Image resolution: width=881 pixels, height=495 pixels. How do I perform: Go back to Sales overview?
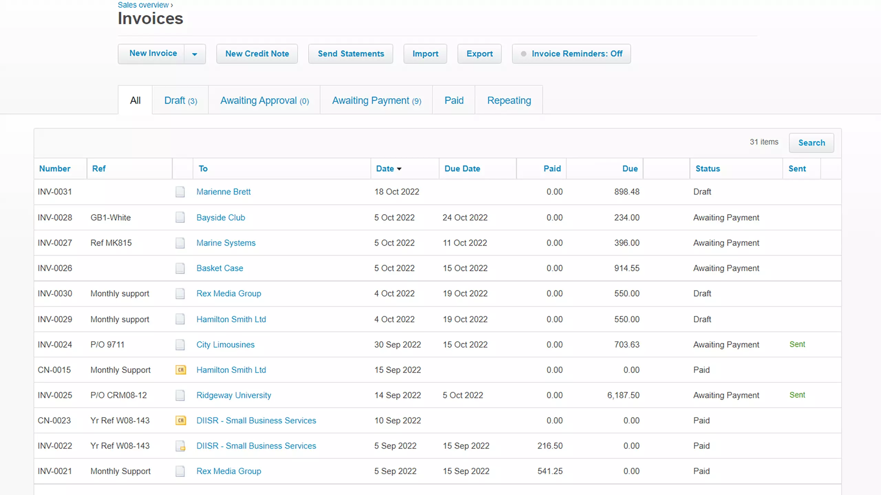click(143, 5)
